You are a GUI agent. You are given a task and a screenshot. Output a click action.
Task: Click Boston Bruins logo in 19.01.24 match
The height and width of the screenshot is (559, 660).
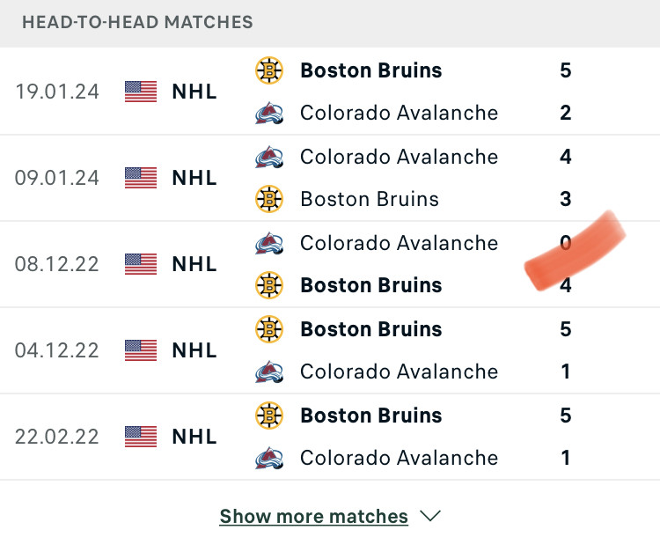click(269, 70)
